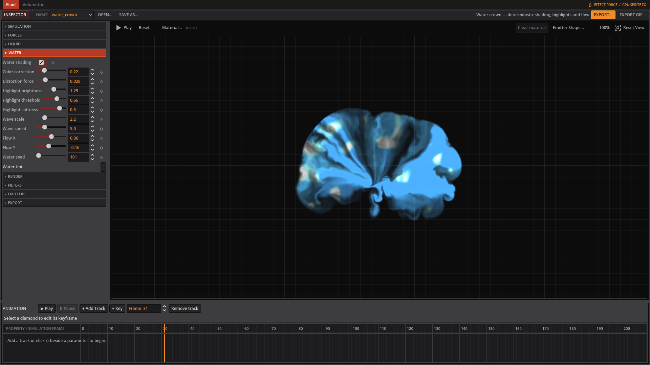
Task: Expand the LIQUID section
Action: (x=54, y=44)
